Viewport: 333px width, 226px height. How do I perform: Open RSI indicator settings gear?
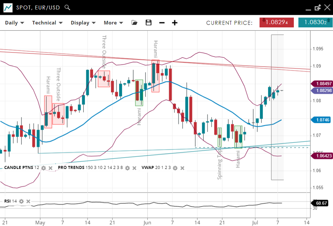click(21, 201)
